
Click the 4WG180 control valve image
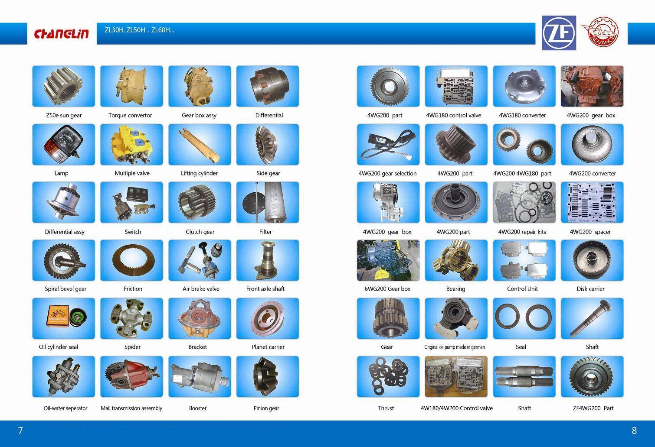point(456,86)
